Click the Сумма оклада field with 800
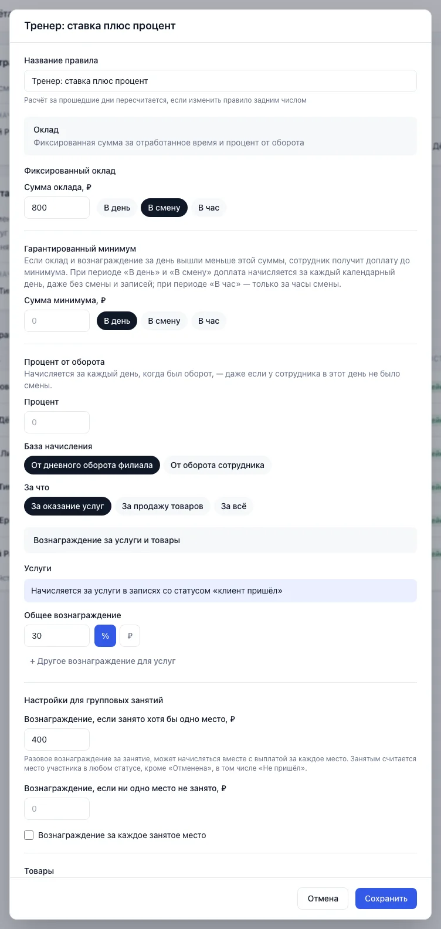Viewport: 441px width, 929px height. pos(57,208)
